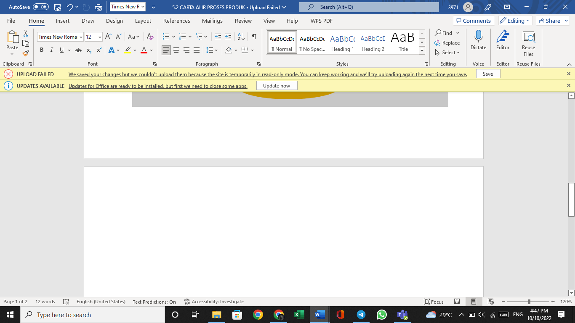Open the Comments button
Image resolution: width=575 pixels, height=323 pixels.
point(474,21)
